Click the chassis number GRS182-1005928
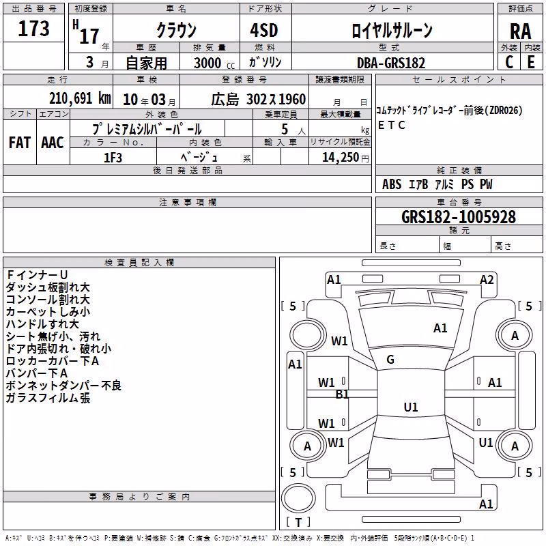 (x=458, y=217)
